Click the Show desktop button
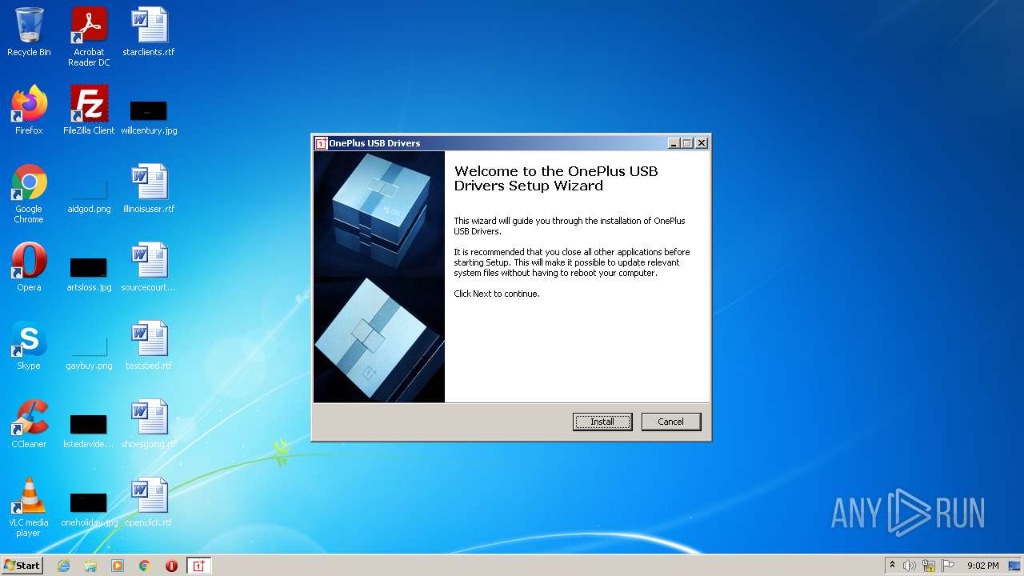This screenshot has height=576, width=1024. click(x=1016, y=566)
